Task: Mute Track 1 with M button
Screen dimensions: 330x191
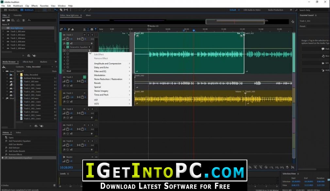Action: [x=84, y=35]
